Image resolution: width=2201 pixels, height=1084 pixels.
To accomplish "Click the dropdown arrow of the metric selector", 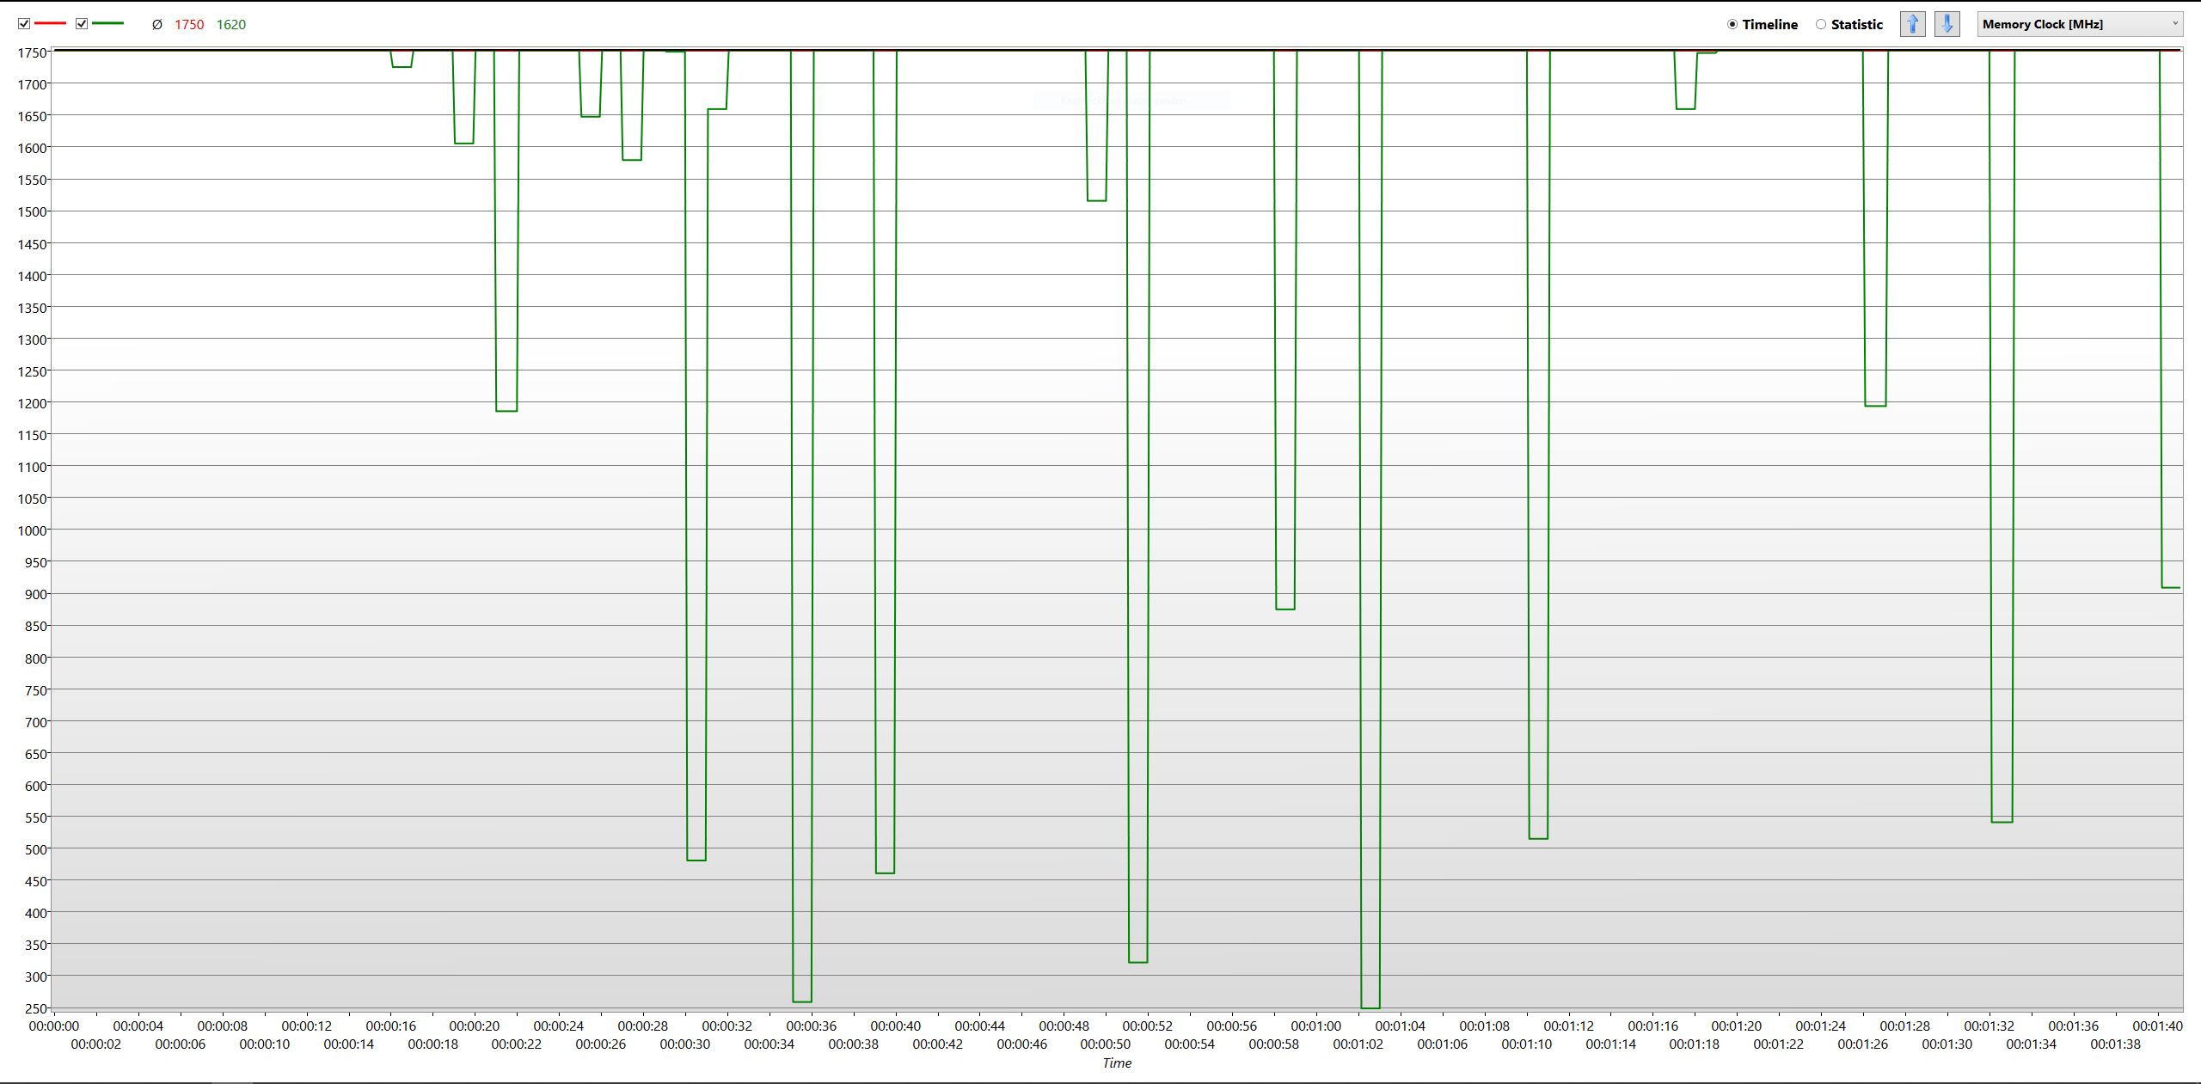I will tap(2175, 24).
